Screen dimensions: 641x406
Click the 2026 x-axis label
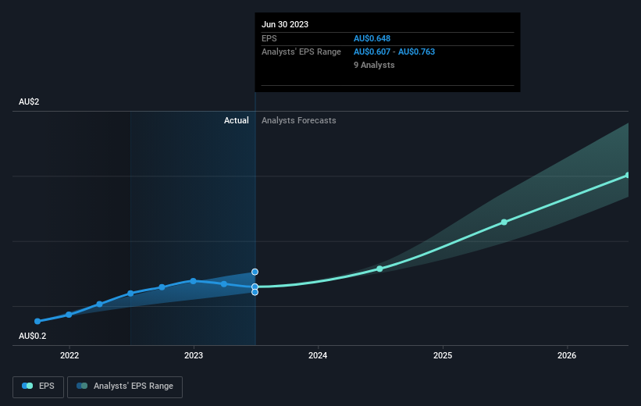pyautogui.click(x=567, y=355)
